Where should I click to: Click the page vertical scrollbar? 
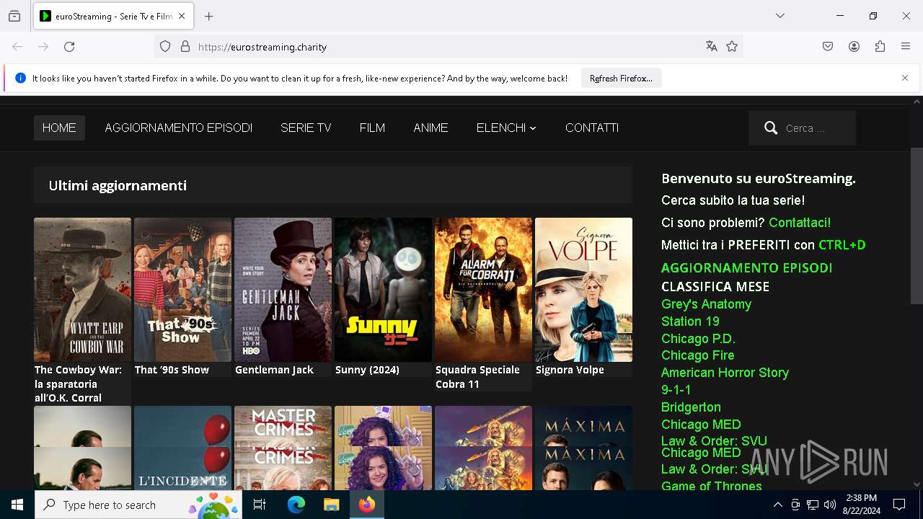coord(917,226)
